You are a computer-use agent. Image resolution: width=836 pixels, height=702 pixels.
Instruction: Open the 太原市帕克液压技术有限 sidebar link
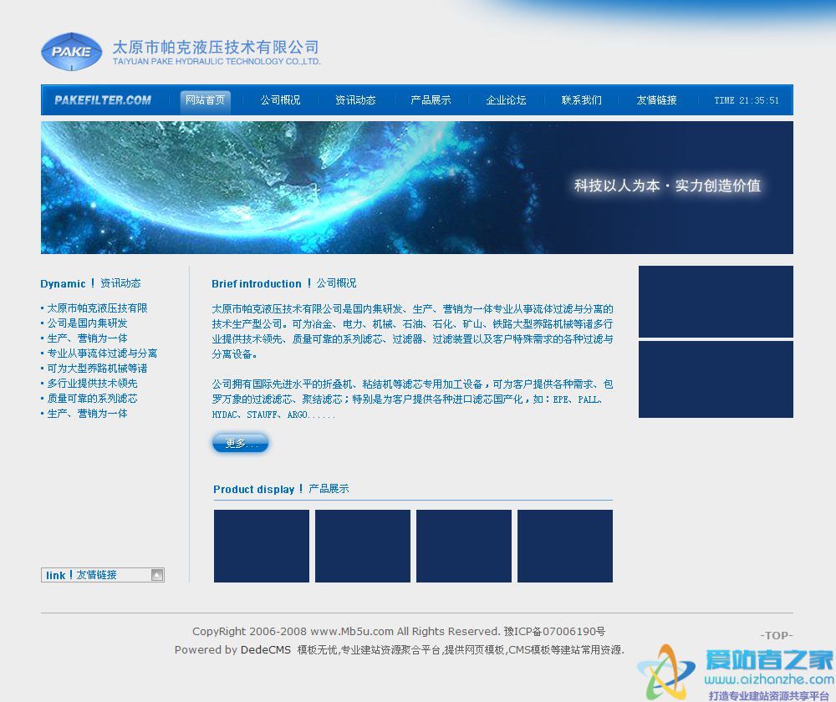[98, 308]
